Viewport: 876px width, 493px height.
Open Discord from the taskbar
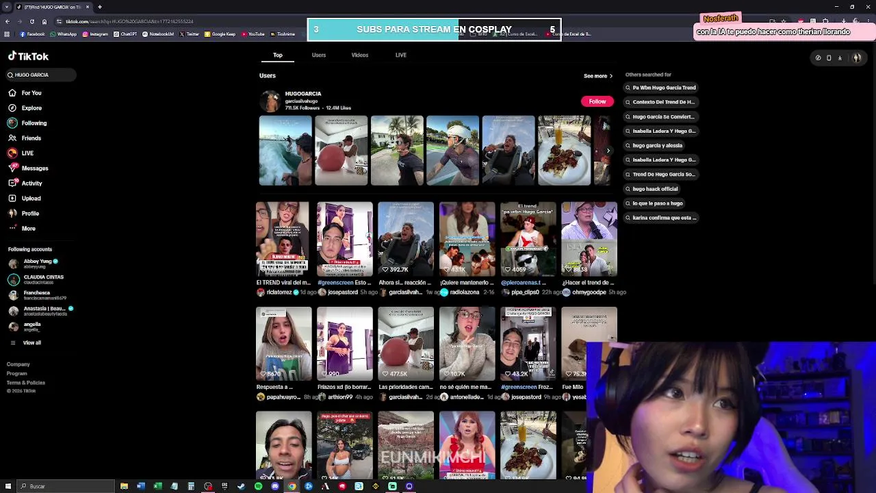pyautogui.click(x=275, y=486)
